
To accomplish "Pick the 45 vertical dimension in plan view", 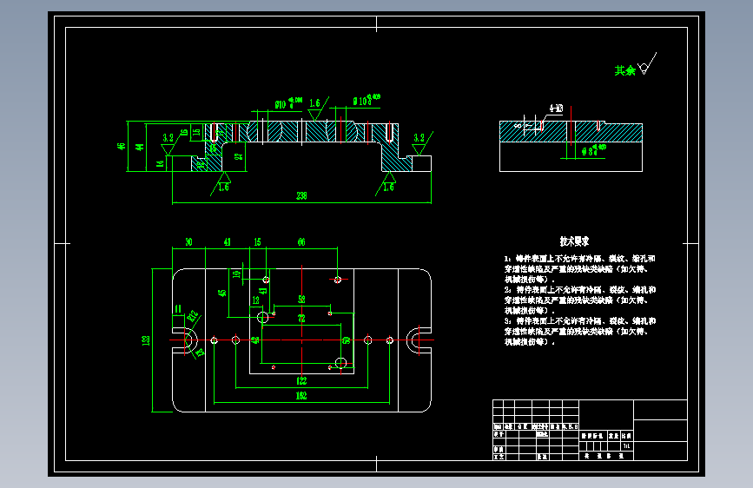I will click(222, 293).
